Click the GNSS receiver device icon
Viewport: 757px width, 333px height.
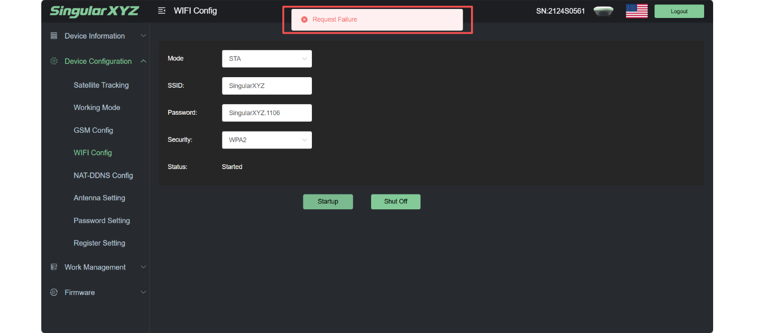point(603,11)
